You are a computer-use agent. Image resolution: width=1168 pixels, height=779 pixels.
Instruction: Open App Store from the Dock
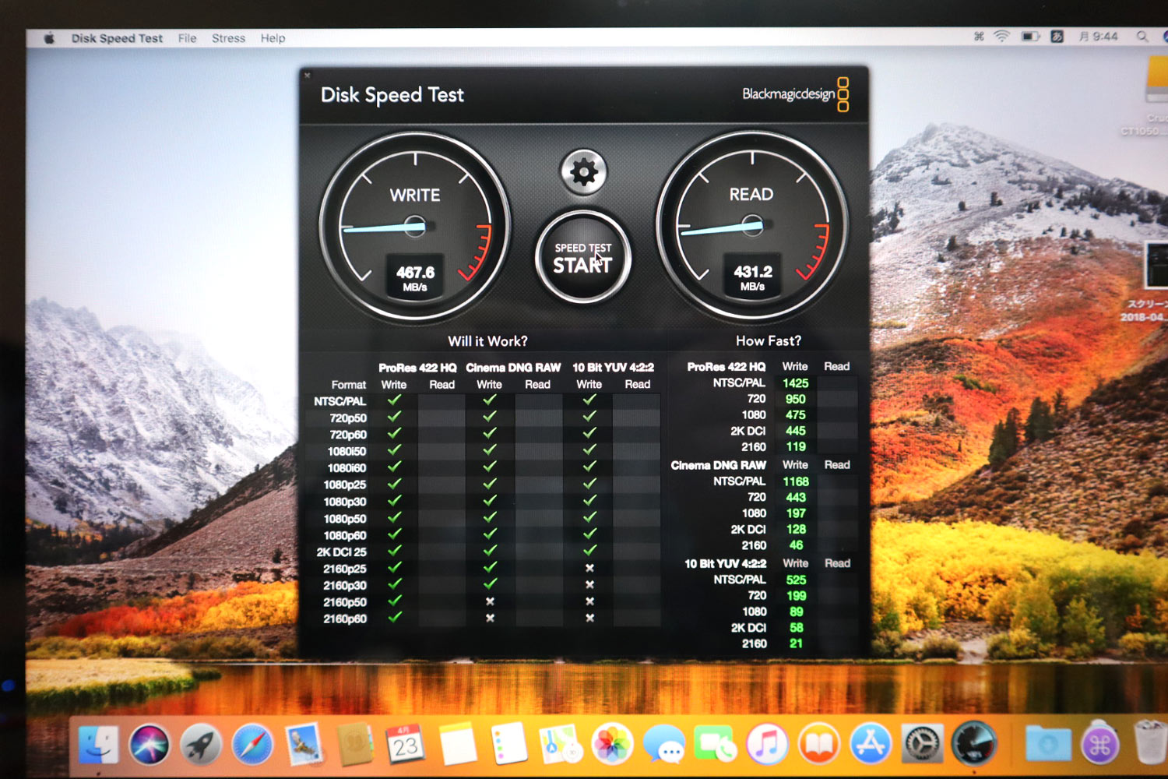[x=871, y=744]
